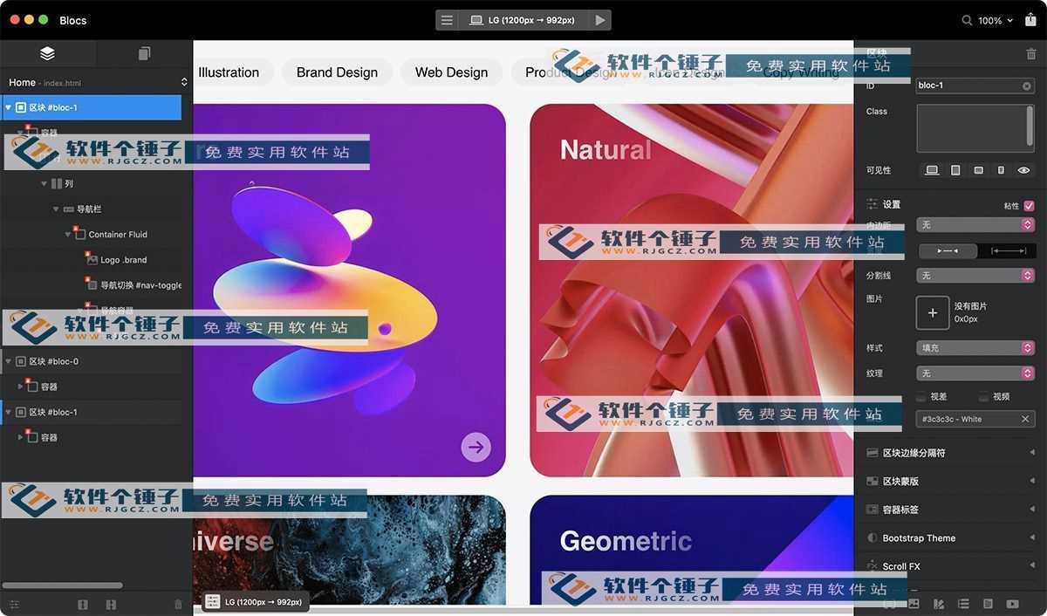This screenshot has width=1047, height=616.
Task: Open the hamburger menu in title bar
Action: click(x=447, y=20)
